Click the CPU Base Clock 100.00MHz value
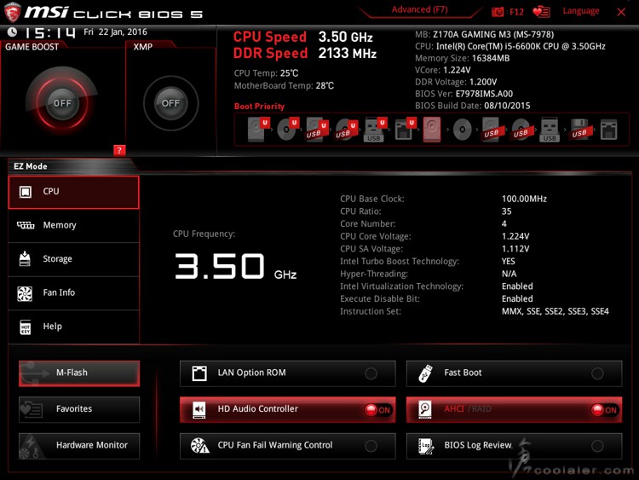 (524, 199)
